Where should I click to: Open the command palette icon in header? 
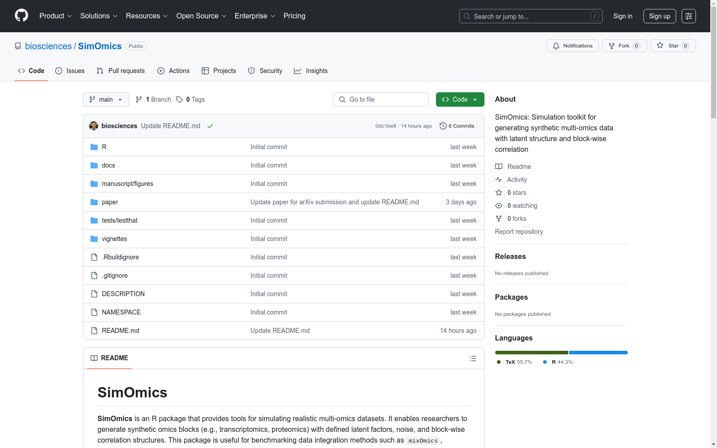688,16
